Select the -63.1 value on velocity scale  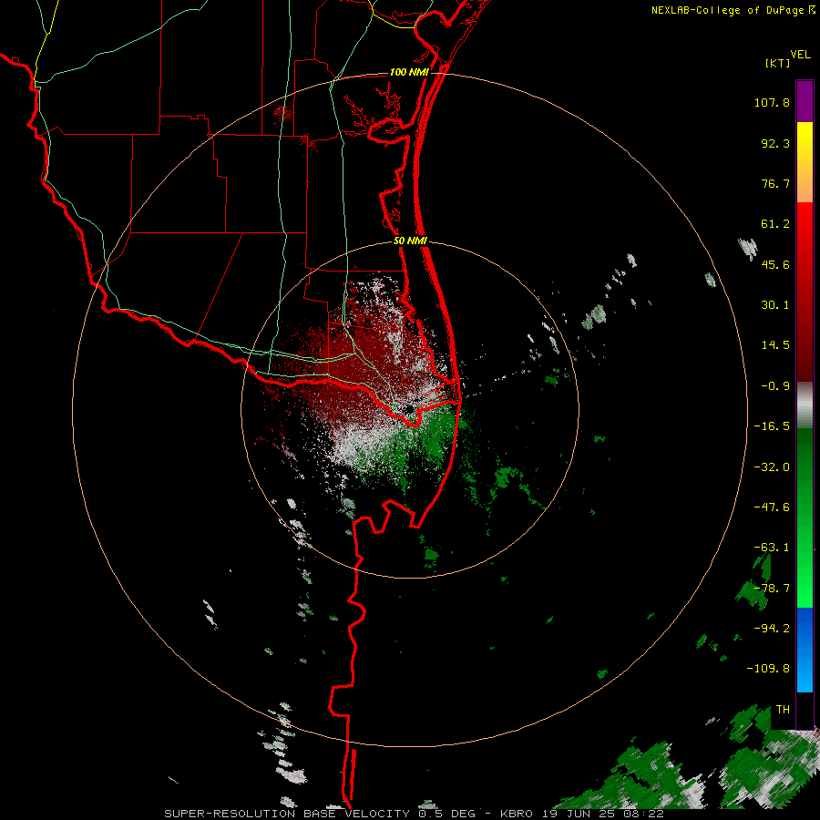click(772, 548)
